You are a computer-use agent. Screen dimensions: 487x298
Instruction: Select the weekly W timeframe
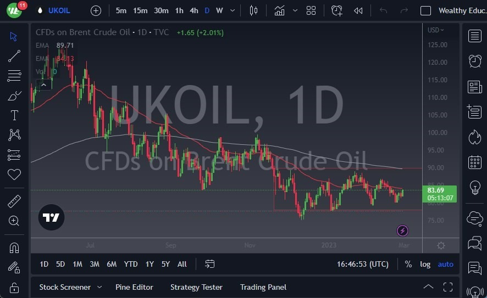pos(219,10)
